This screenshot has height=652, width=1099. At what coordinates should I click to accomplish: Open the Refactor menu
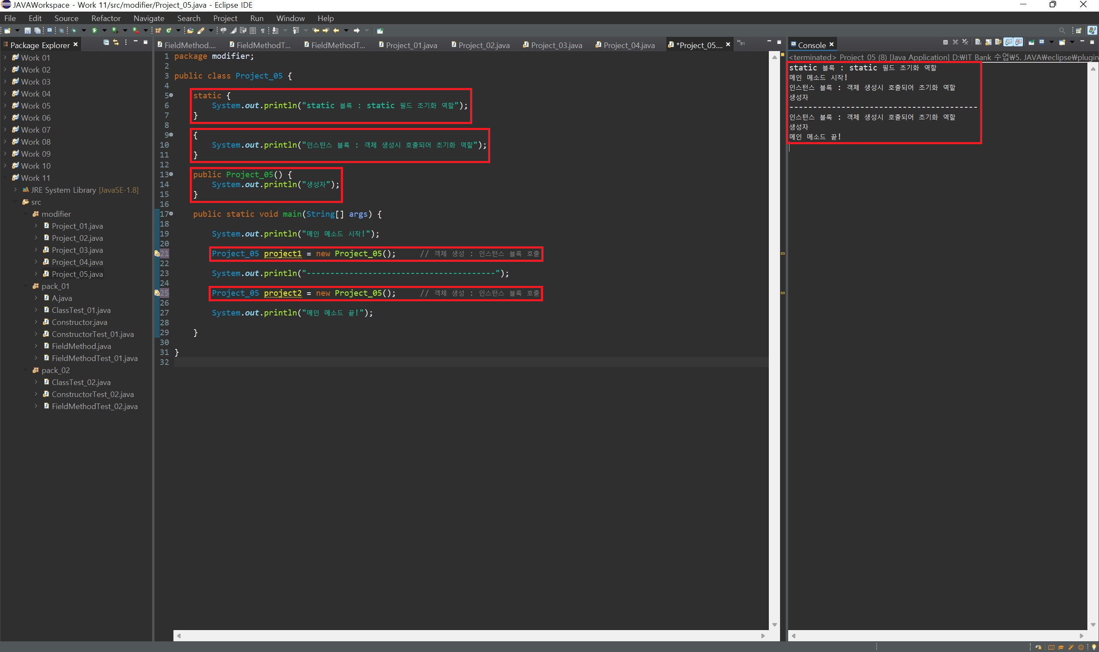coord(106,18)
